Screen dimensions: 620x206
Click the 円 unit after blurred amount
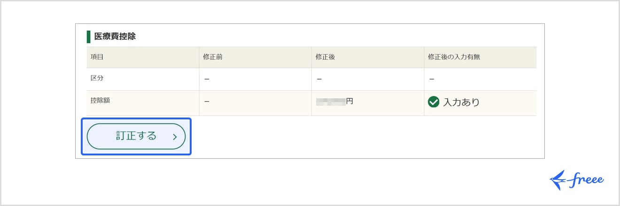[349, 101]
